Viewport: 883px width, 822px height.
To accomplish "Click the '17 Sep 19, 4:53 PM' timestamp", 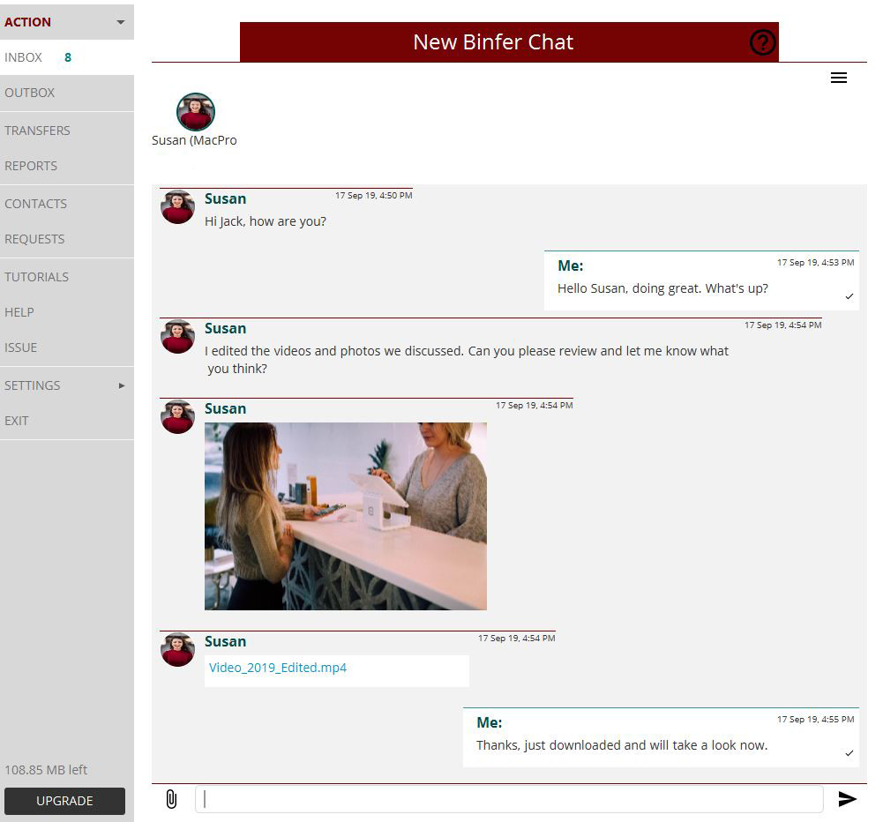I will point(815,262).
